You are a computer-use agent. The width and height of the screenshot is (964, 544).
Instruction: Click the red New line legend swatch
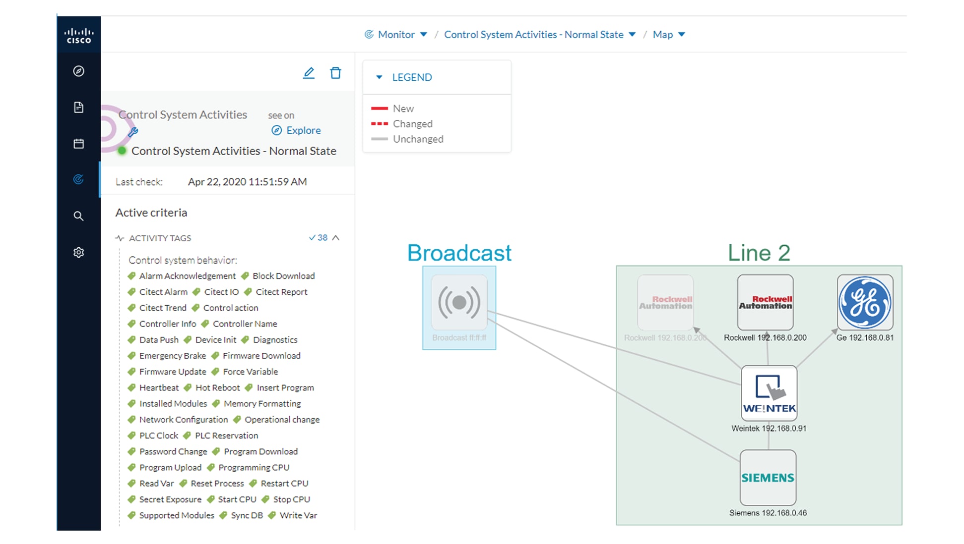380,109
